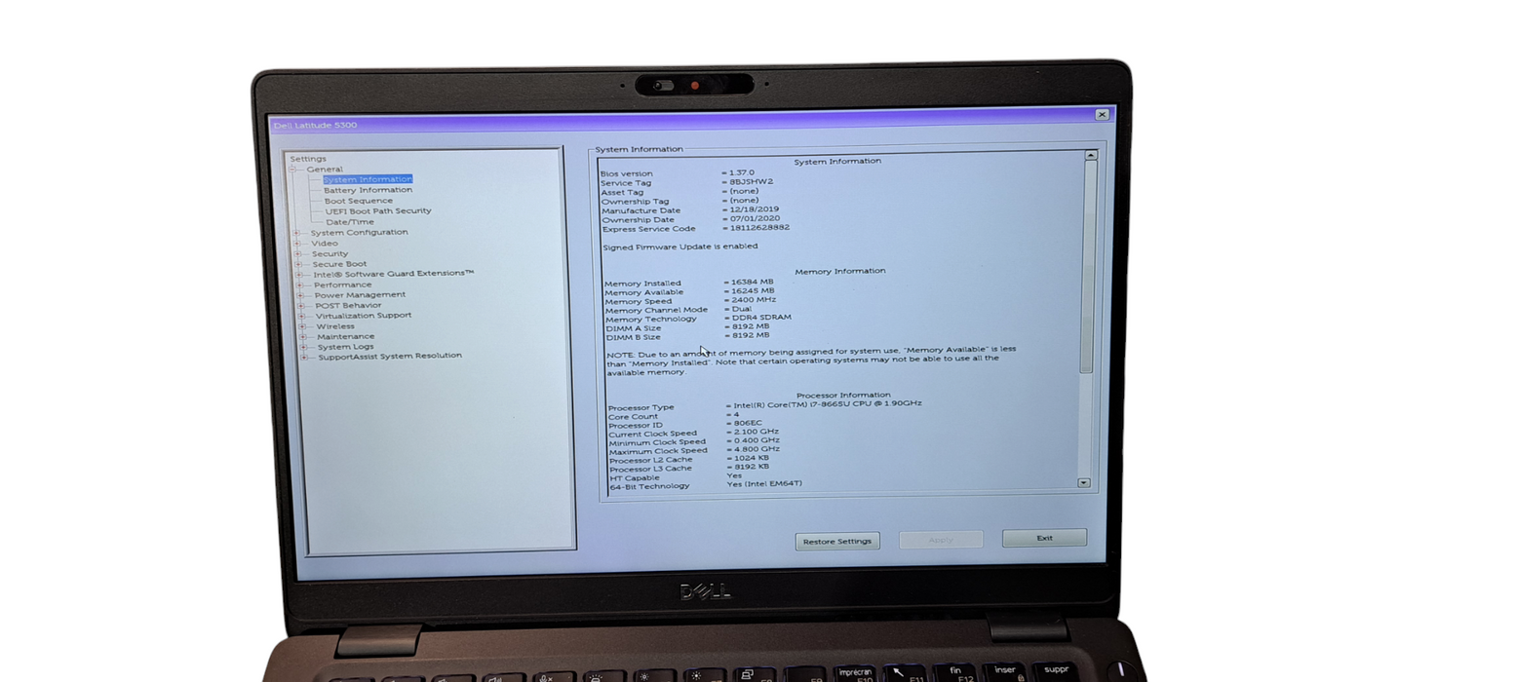Select Intel Software Guard Extensions label
Screen dimensions: 1515x682
pos(393,274)
